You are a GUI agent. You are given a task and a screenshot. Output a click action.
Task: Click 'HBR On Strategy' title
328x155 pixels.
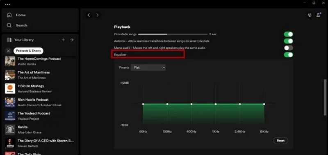(31, 86)
